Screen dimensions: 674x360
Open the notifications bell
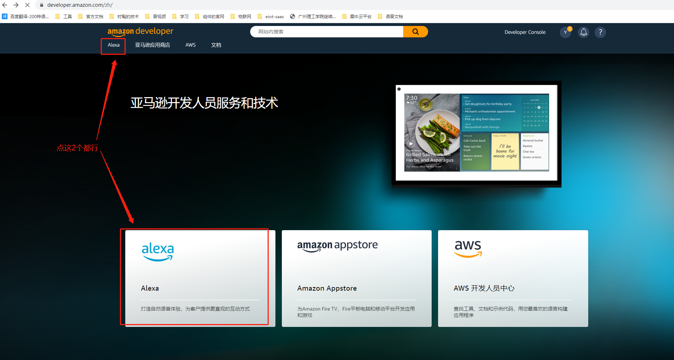pos(584,32)
